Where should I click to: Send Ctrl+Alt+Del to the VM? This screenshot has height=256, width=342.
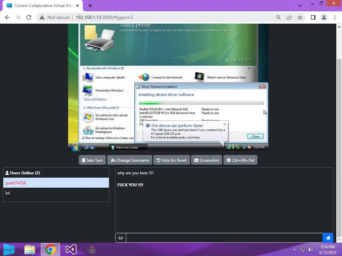pyautogui.click(x=240, y=160)
